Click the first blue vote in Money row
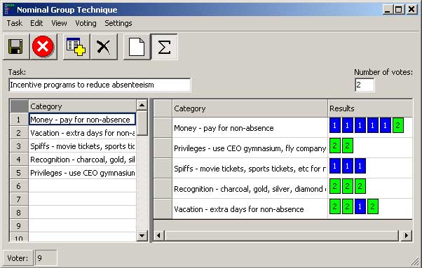The width and height of the screenshot is (422, 268). 335,125
